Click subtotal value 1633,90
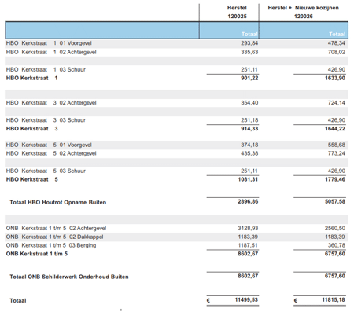The image size is (354, 312). pyautogui.click(x=335, y=78)
